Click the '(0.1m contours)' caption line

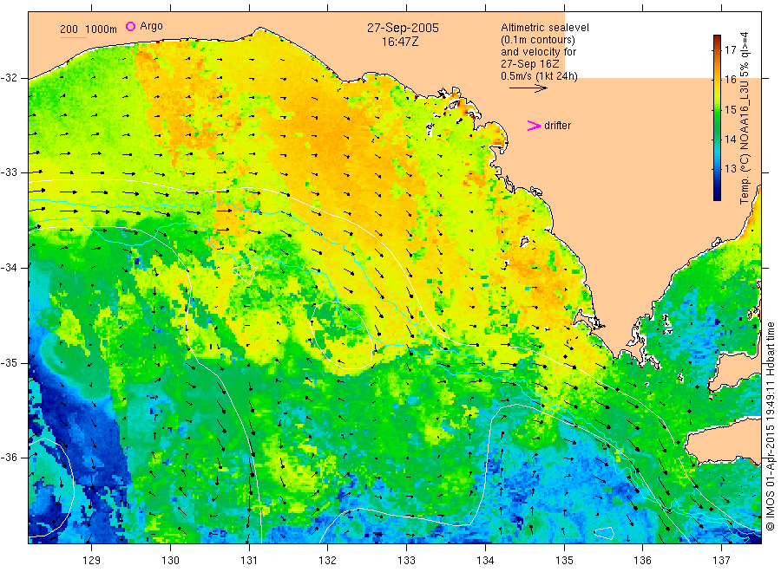538,40
